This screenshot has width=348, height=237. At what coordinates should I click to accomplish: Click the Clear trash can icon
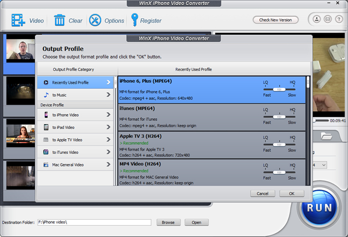coord(60,20)
